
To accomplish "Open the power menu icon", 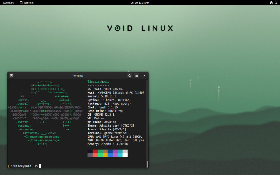I will point(276,3).
